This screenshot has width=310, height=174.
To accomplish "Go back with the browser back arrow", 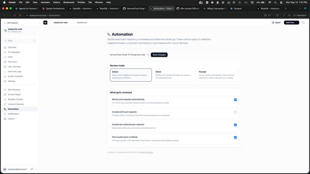I will (x=5, y=15).
